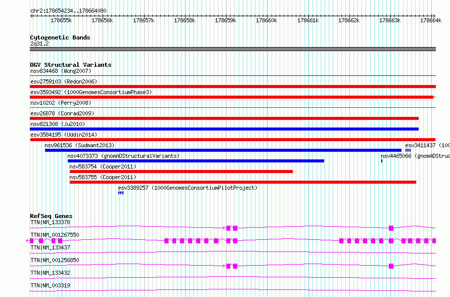
Task: Click the 178657k ruler label
Action: pos(144,20)
